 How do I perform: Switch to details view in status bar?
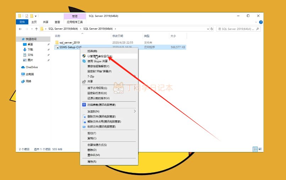point(255,149)
